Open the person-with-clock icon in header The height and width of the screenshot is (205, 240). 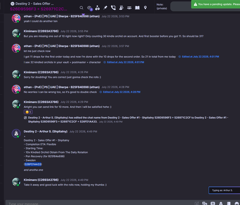(x=97, y=8)
